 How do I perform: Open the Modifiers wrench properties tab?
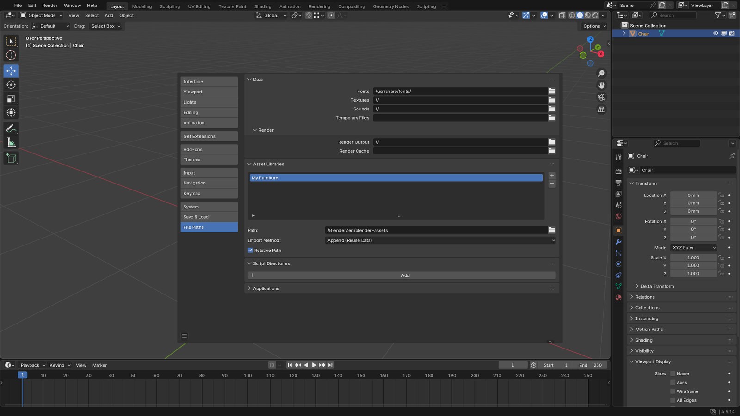coord(618,242)
